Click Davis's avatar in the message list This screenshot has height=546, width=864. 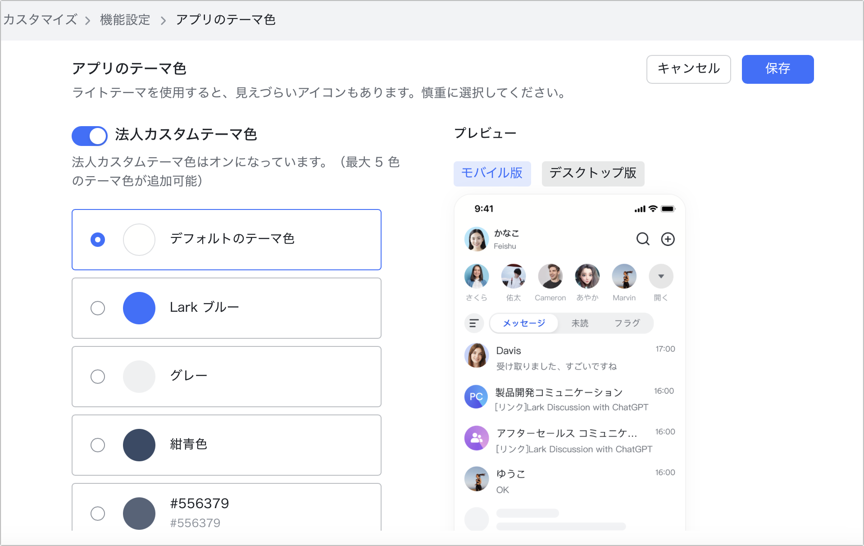tap(476, 355)
